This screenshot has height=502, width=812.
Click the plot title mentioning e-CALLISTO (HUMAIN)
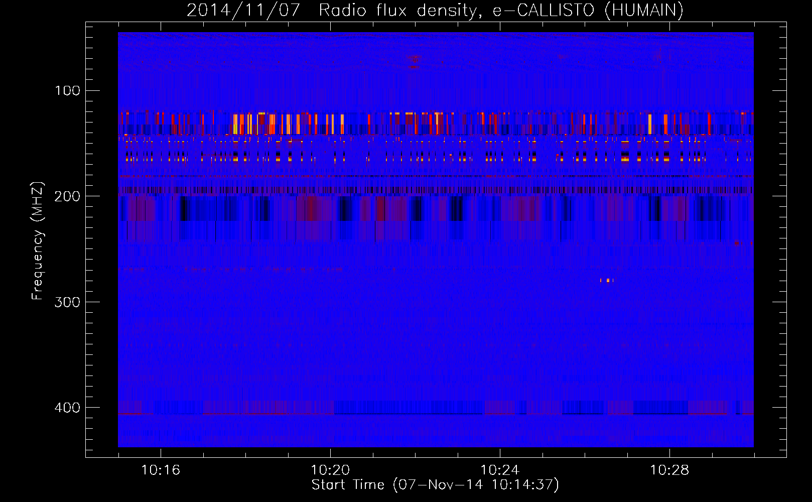[x=435, y=10]
